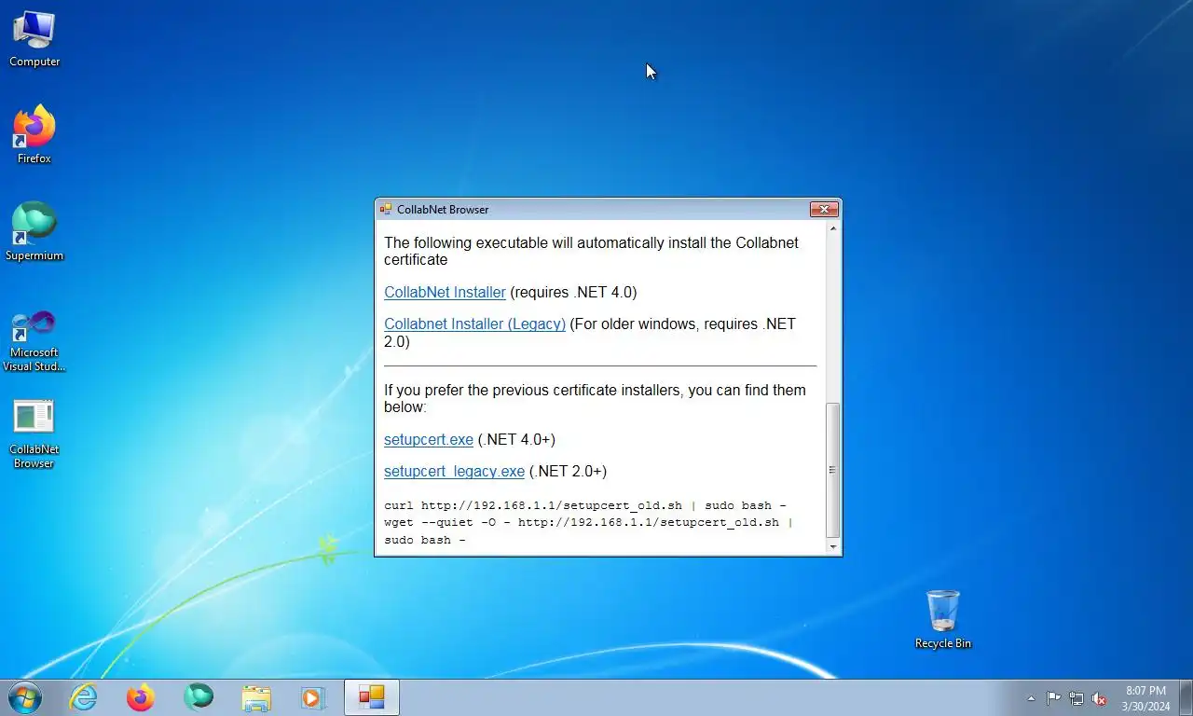This screenshot has width=1193, height=716.
Task: Click 'The following executable will automatically' text
Action: [591, 251]
